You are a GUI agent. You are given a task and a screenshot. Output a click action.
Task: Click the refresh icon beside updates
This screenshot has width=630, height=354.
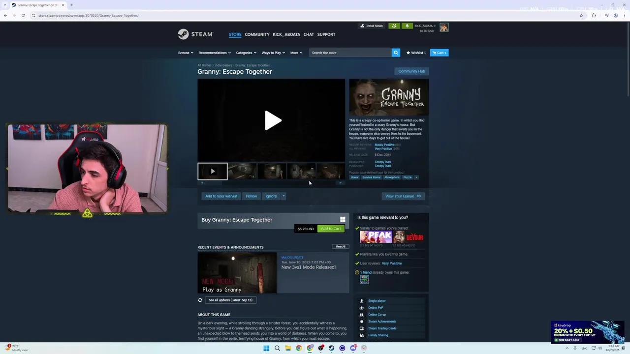[200, 300]
